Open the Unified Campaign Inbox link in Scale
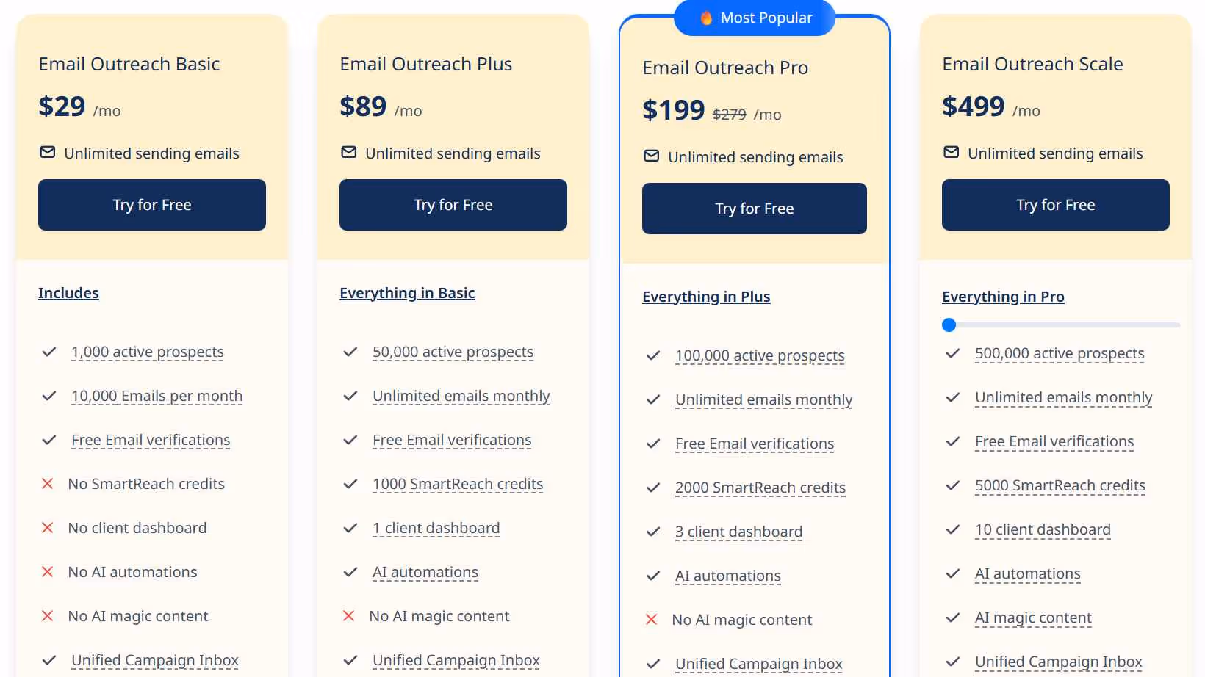Viewport: 1205px width, 677px height. coord(1058,661)
